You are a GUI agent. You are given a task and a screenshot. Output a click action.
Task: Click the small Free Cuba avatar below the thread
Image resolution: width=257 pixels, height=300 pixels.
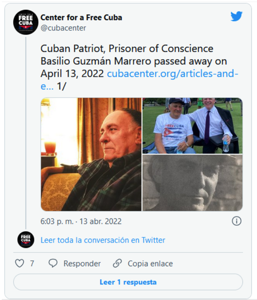[x=26, y=239]
